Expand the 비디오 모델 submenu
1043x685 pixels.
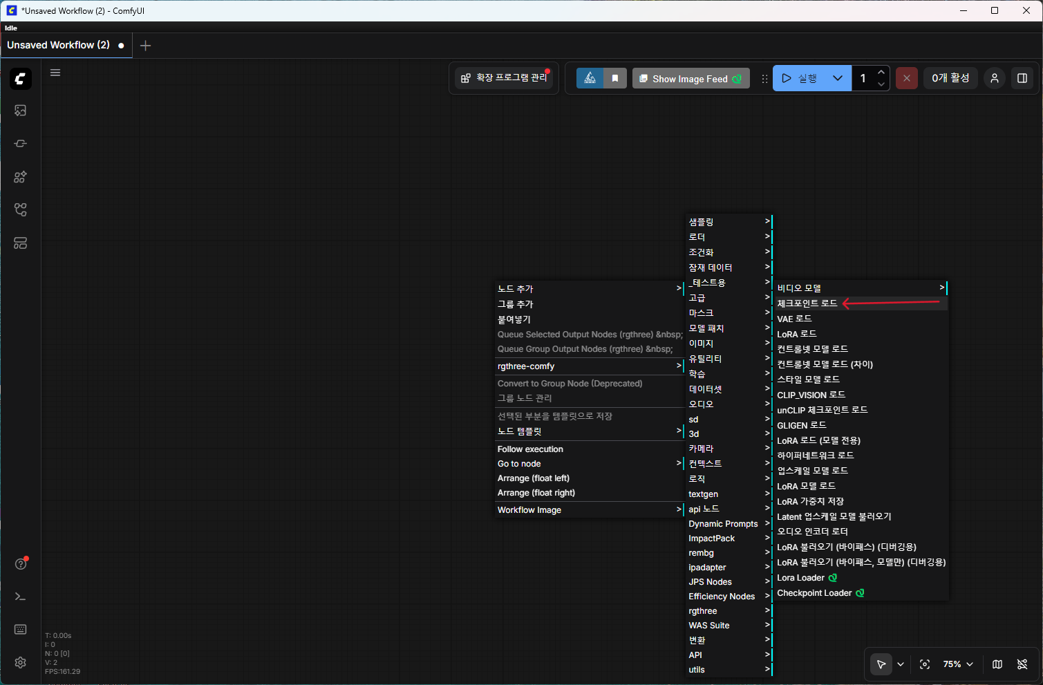[861, 288]
